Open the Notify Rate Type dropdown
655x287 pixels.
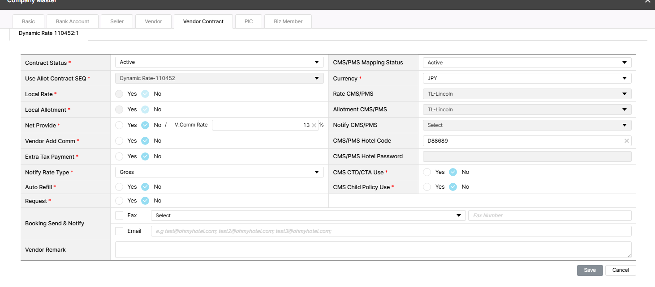click(x=219, y=172)
